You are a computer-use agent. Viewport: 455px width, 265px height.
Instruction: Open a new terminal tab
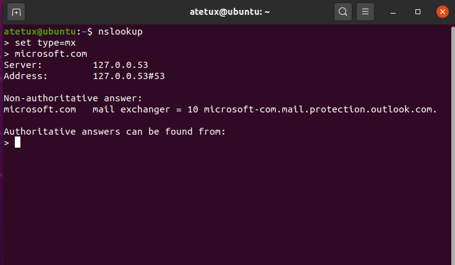[x=16, y=12]
